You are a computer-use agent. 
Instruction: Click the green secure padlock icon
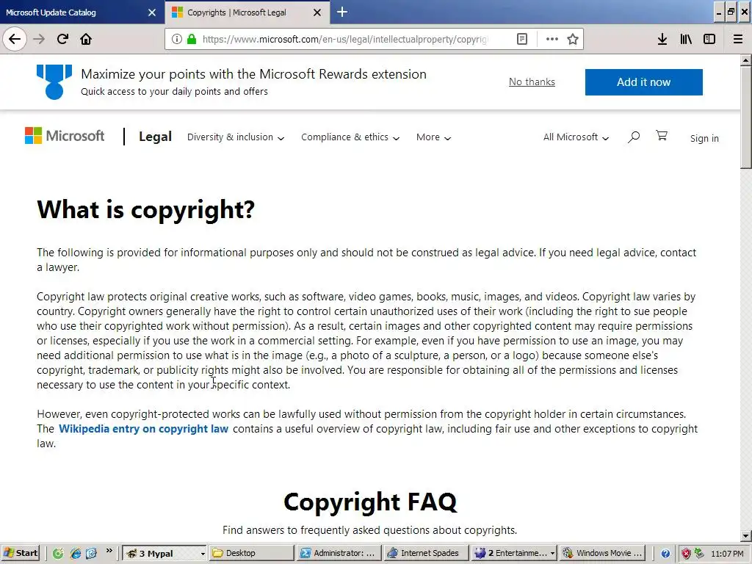tap(192, 39)
